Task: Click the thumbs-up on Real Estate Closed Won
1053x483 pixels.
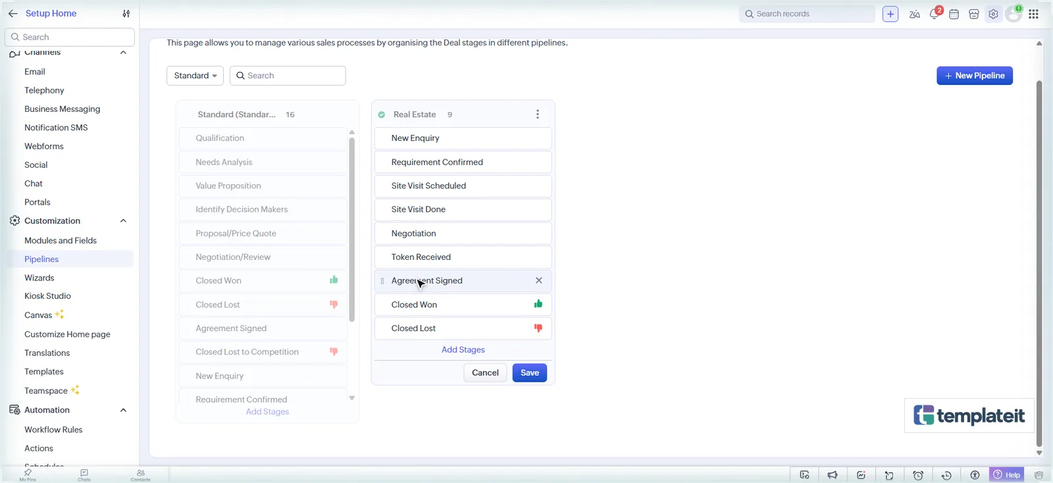Action: pyautogui.click(x=538, y=304)
